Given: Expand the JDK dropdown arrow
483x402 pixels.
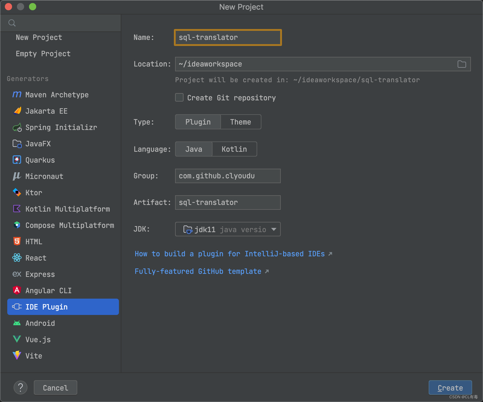Looking at the screenshot, I should tap(274, 229).
